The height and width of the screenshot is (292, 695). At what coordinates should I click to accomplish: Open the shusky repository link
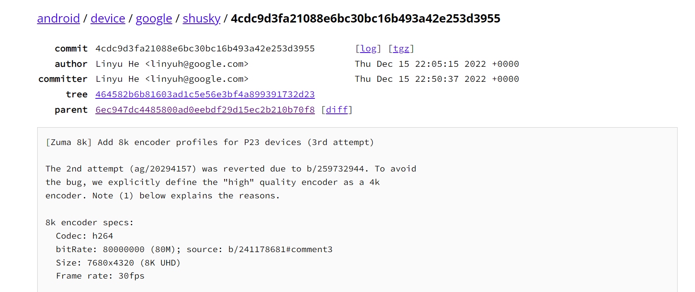[201, 19]
